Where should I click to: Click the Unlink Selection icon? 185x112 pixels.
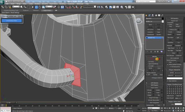click(6, 7)
